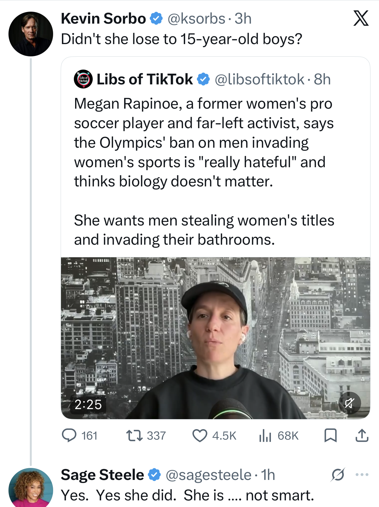Like the post with the heart icon
379x507 pixels.
tap(200, 436)
